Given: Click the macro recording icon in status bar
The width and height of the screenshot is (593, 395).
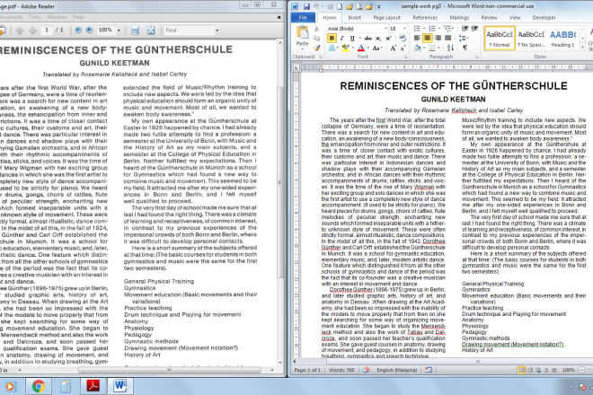Looking at the screenshot, I should pos(429,370).
